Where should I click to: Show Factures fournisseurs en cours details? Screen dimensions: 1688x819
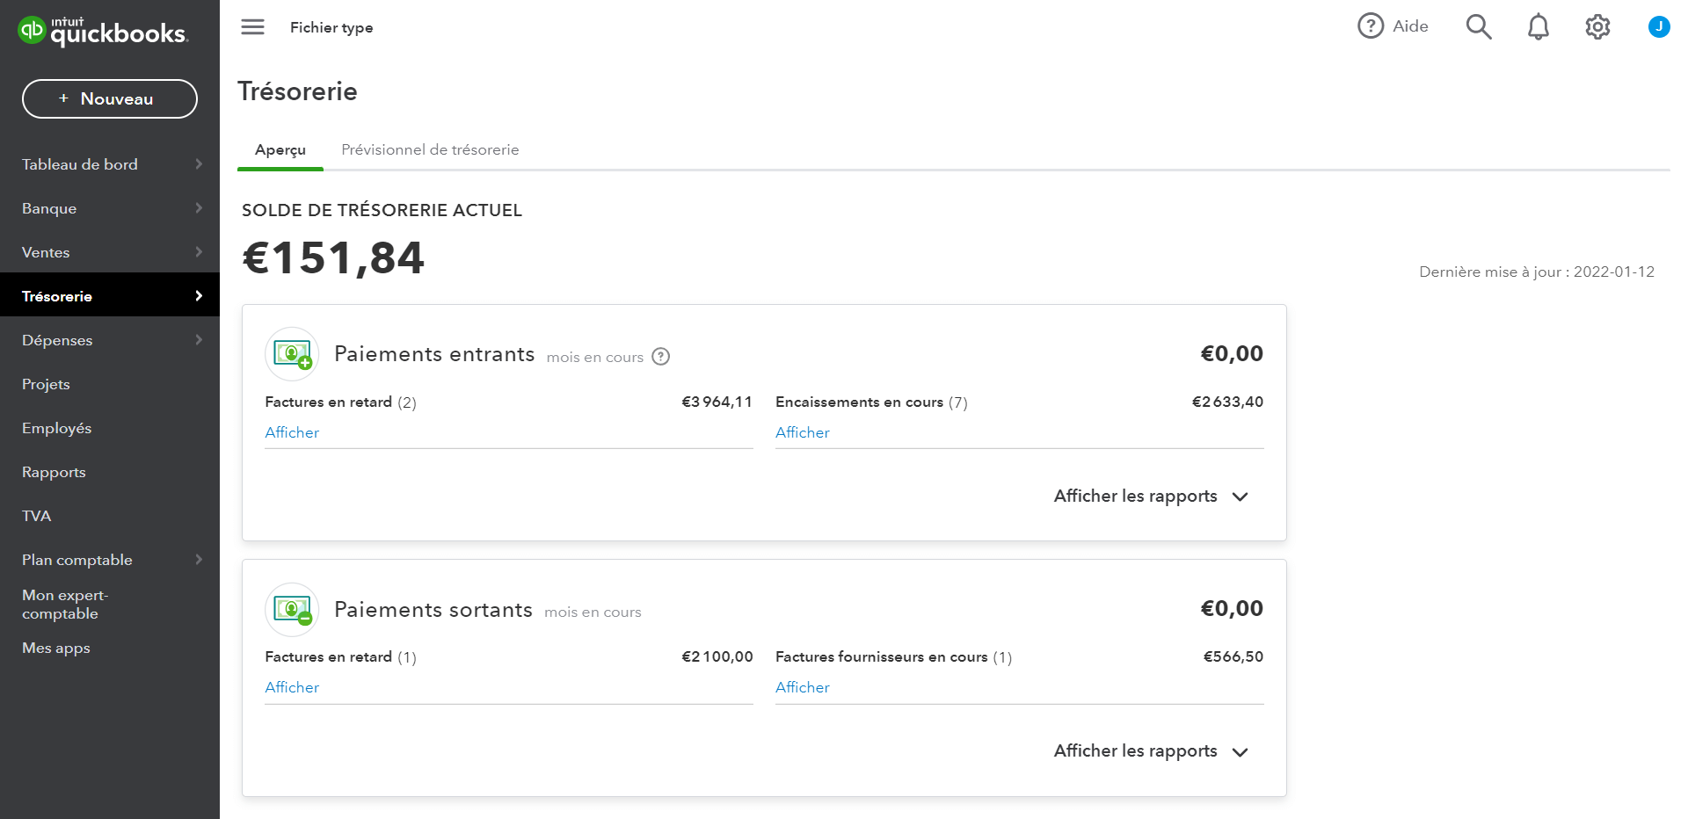coord(802,687)
